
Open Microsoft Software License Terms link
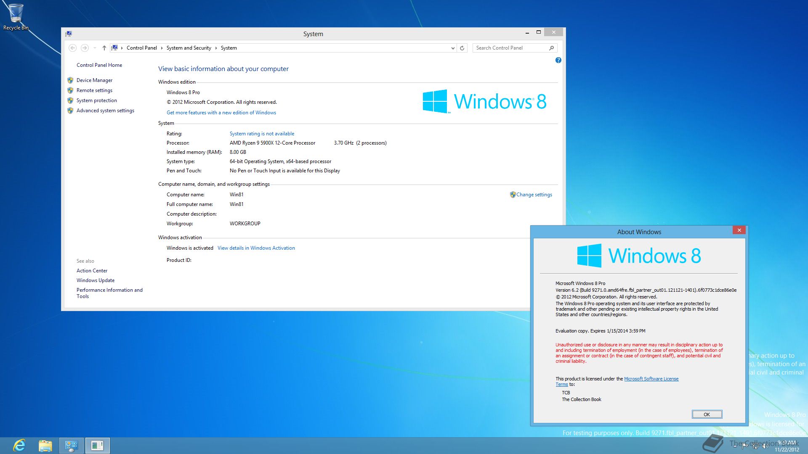[651, 379]
